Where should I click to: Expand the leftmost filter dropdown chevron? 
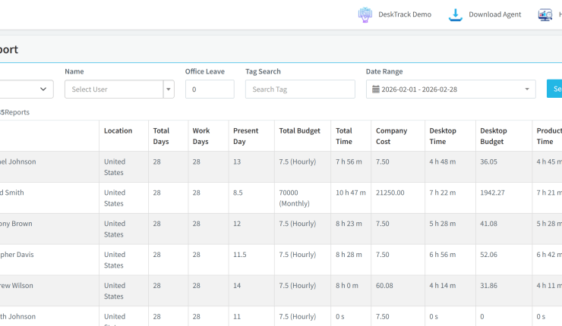[43, 89]
